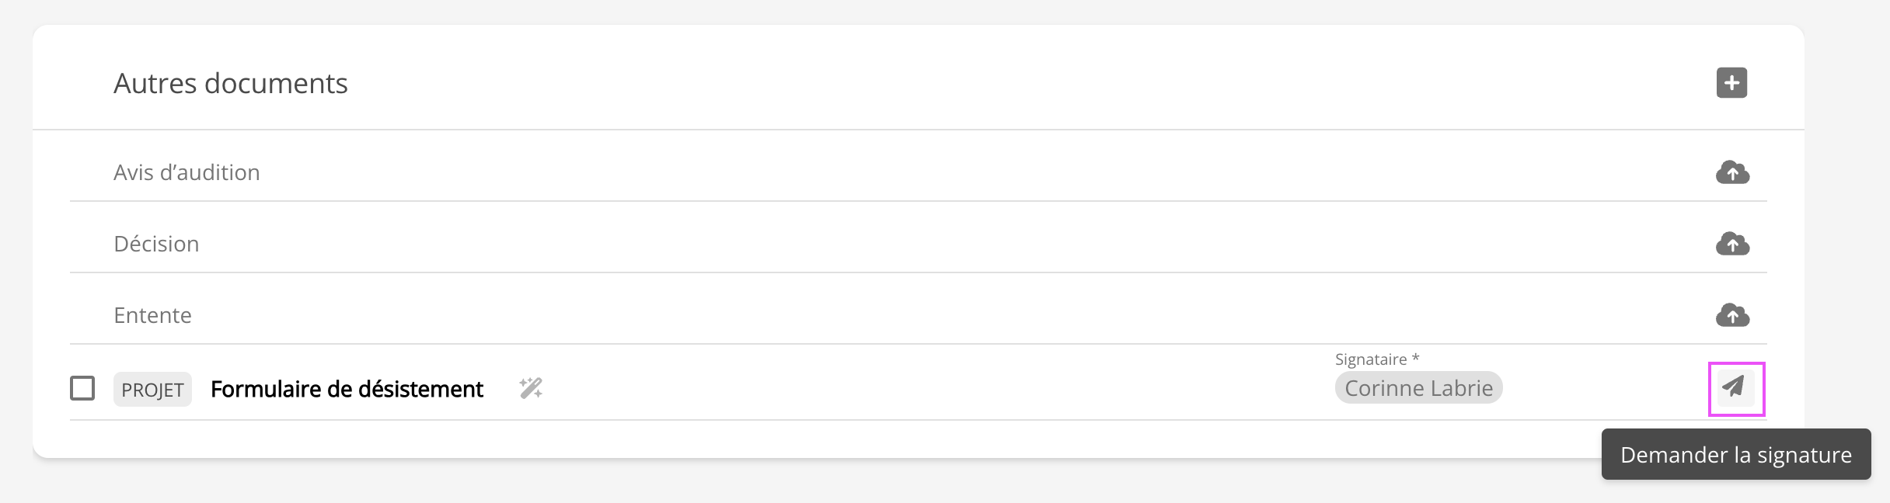
Task: Open the Corinne Labrie signataire selector
Action: pyautogui.click(x=1418, y=388)
